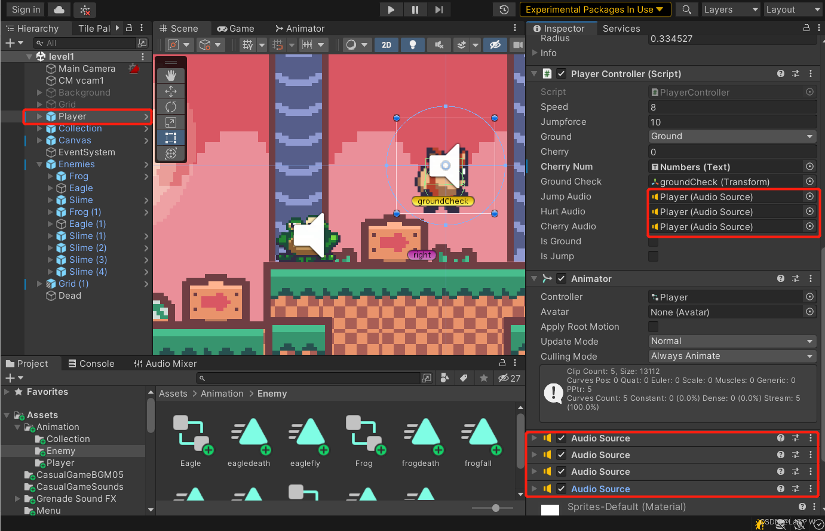The image size is (825, 531).
Task: Disable the first Audio Source checkbox
Action: [561, 438]
